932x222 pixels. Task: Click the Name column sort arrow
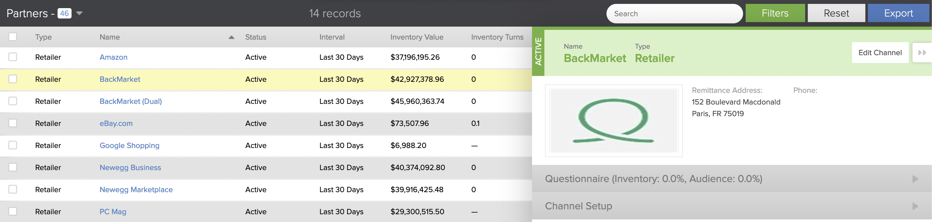[x=232, y=37]
